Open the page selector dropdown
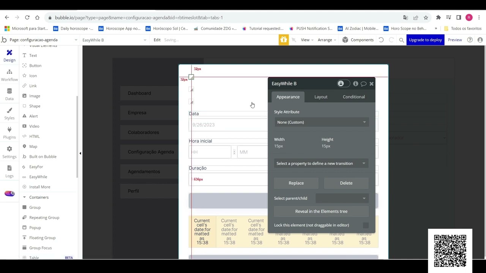This screenshot has height=273, width=486. [43, 40]
